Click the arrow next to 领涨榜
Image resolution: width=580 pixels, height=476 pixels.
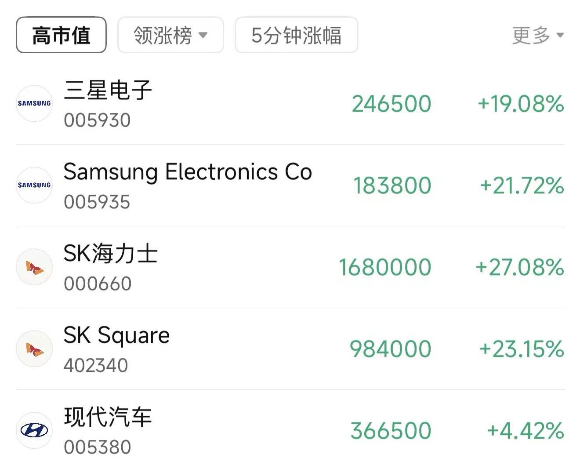[203, 35]
